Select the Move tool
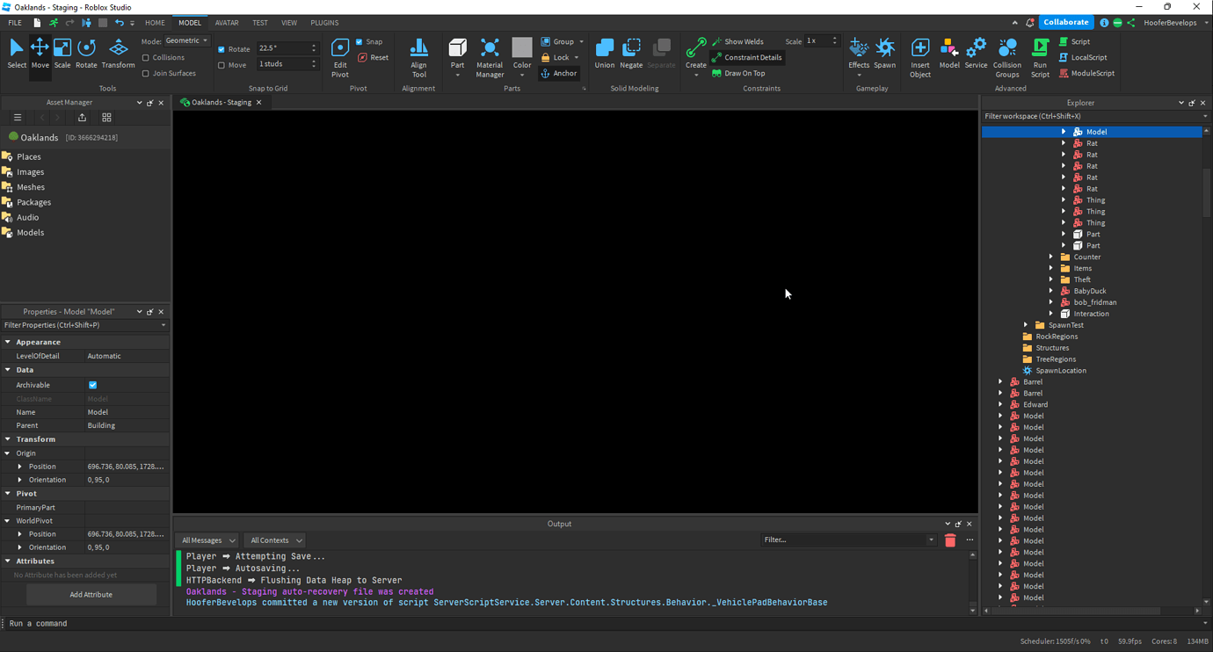This screenshot has height=652, width=1213. (40, 53)
